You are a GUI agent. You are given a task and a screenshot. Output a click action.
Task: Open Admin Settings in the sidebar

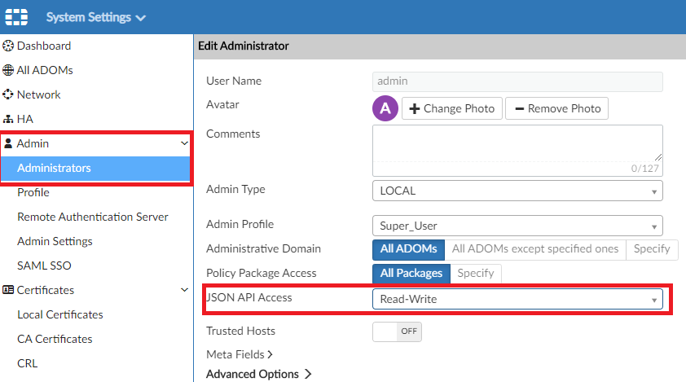pyautogui.click(x=55, y=242)
